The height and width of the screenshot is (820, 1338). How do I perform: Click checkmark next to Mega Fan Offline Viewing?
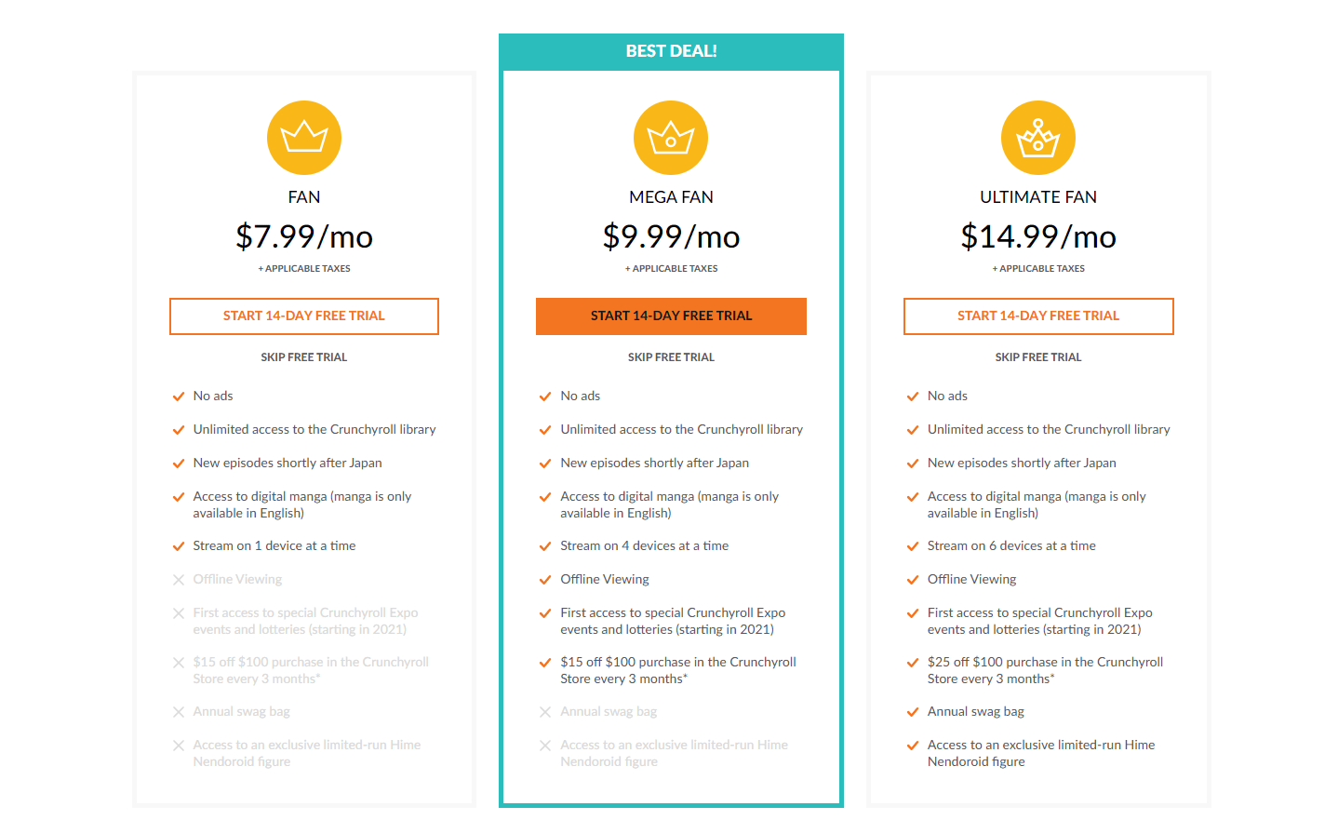[545, 580]
